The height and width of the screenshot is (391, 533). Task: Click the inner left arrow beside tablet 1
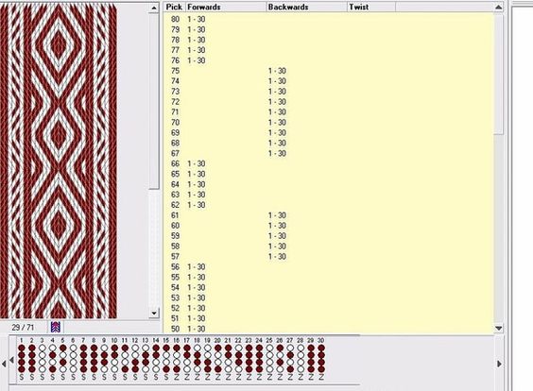11,360
